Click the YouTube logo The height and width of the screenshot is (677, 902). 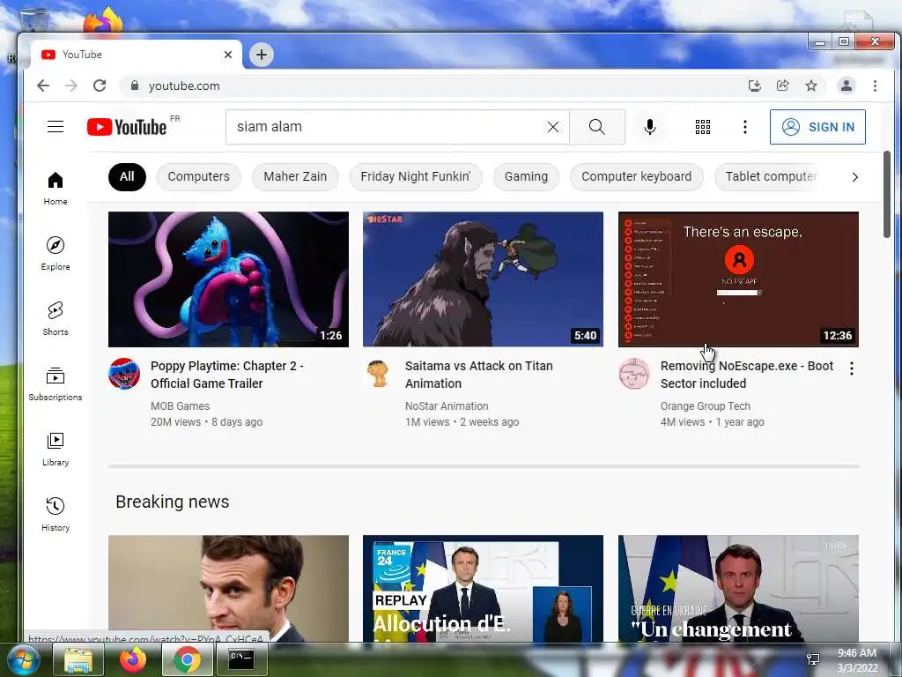click(x=127, y=127)
